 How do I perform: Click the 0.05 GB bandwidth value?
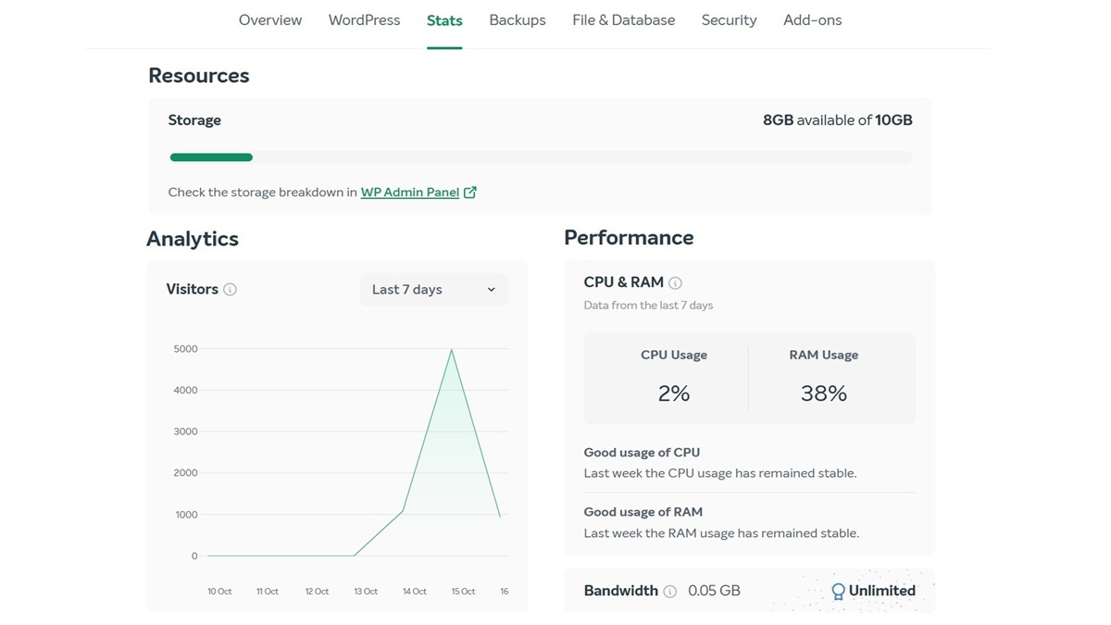click(713, 591)
